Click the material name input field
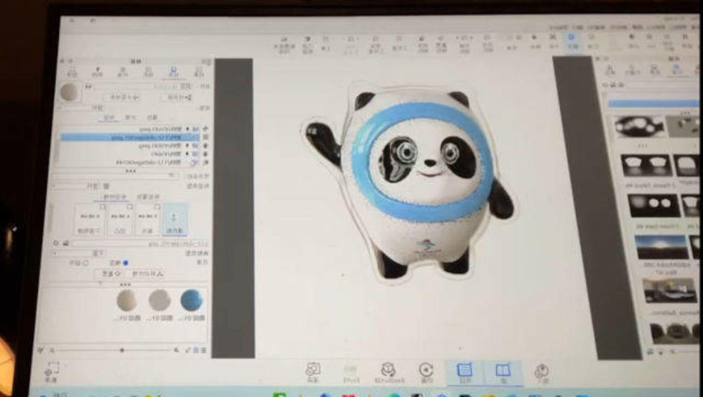This screenshot has height=397, width=703. click(x=142, y=86)
